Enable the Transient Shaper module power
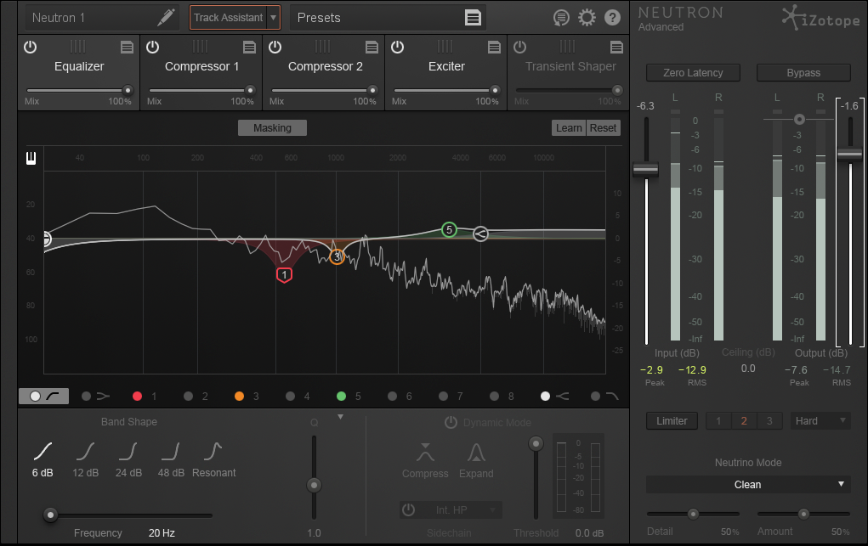The height and width of the screenshot is (546, 868). 519,47
